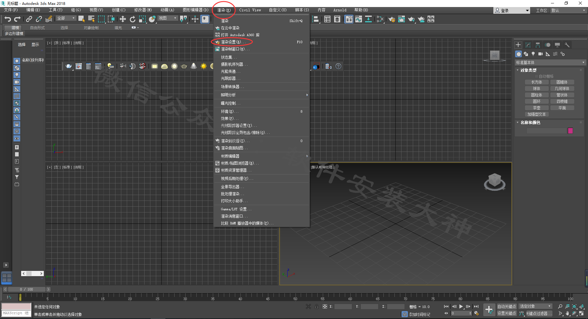The image size is (588, 319).
Task: Select the Link (chain) tool
Action: click(x=29, y=19)
